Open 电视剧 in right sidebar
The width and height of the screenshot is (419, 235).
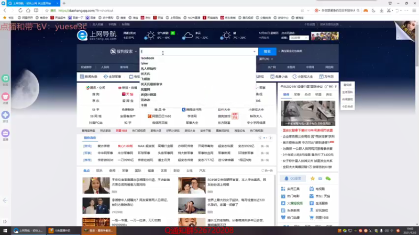click(x=317, y=189)
